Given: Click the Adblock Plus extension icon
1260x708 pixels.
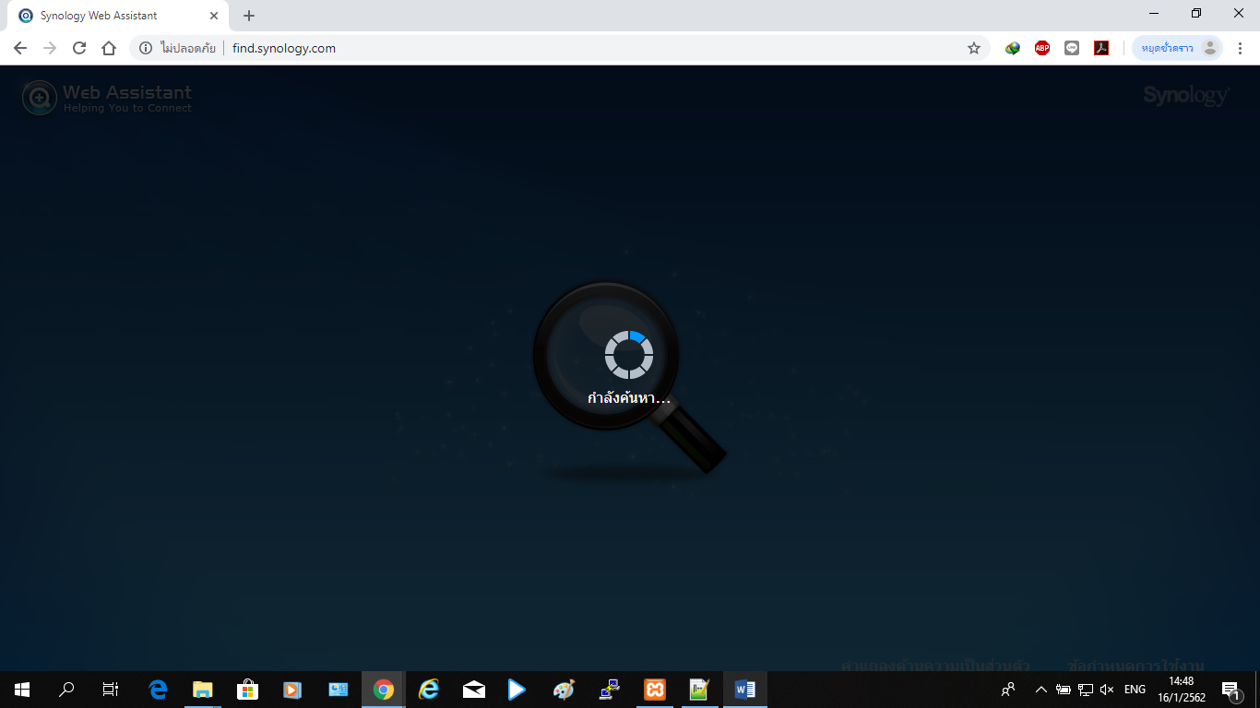Looking at the screenshot, I should (1042, 48).
